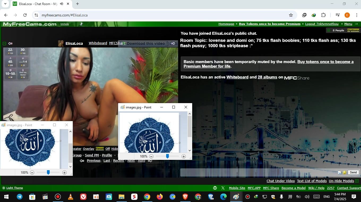Open the tab search chevron dropdown

5,4
